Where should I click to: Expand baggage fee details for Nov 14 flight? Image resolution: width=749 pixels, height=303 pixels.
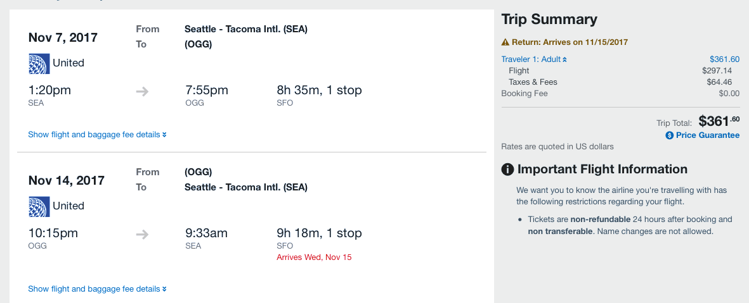pyautogui.click(x=97, y=289)
